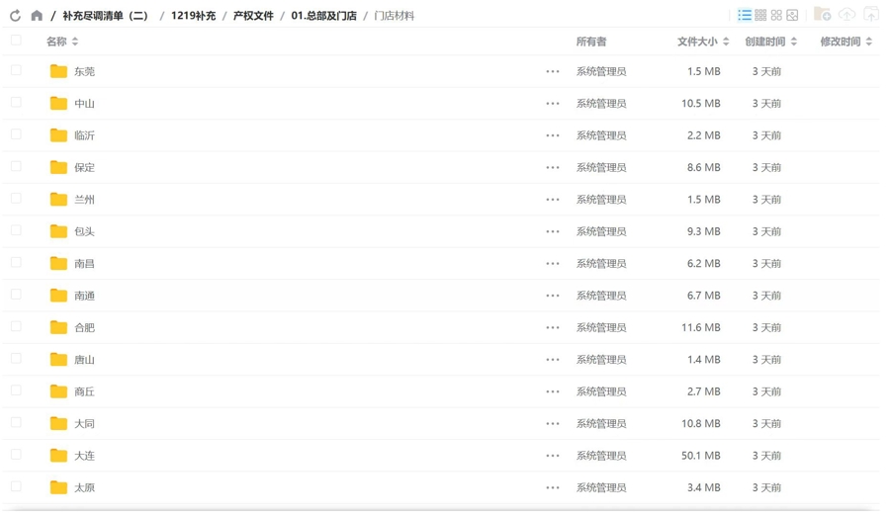
Task: Navigate to 产权文件 in breadcrumb
Action: coord(253,16)
